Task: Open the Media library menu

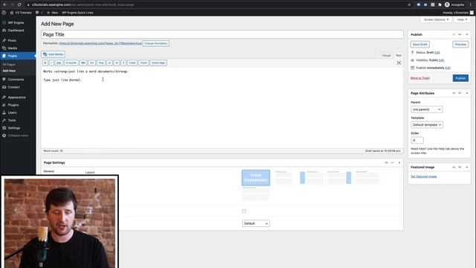Action: 13,48
